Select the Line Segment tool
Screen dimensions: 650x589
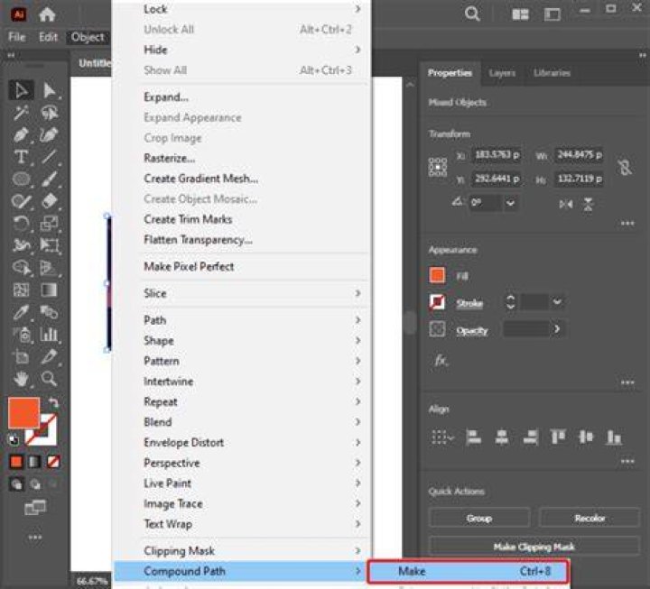click(50, 157)
